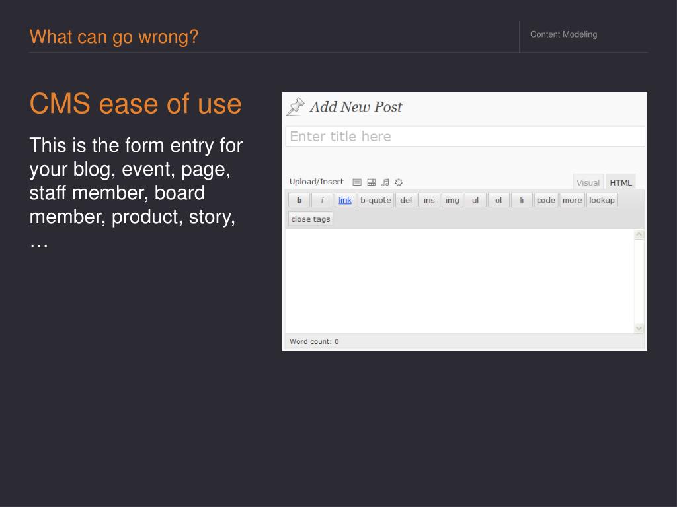677x507 pixels.
Task: Insert the more tag button
Action: 572,200
